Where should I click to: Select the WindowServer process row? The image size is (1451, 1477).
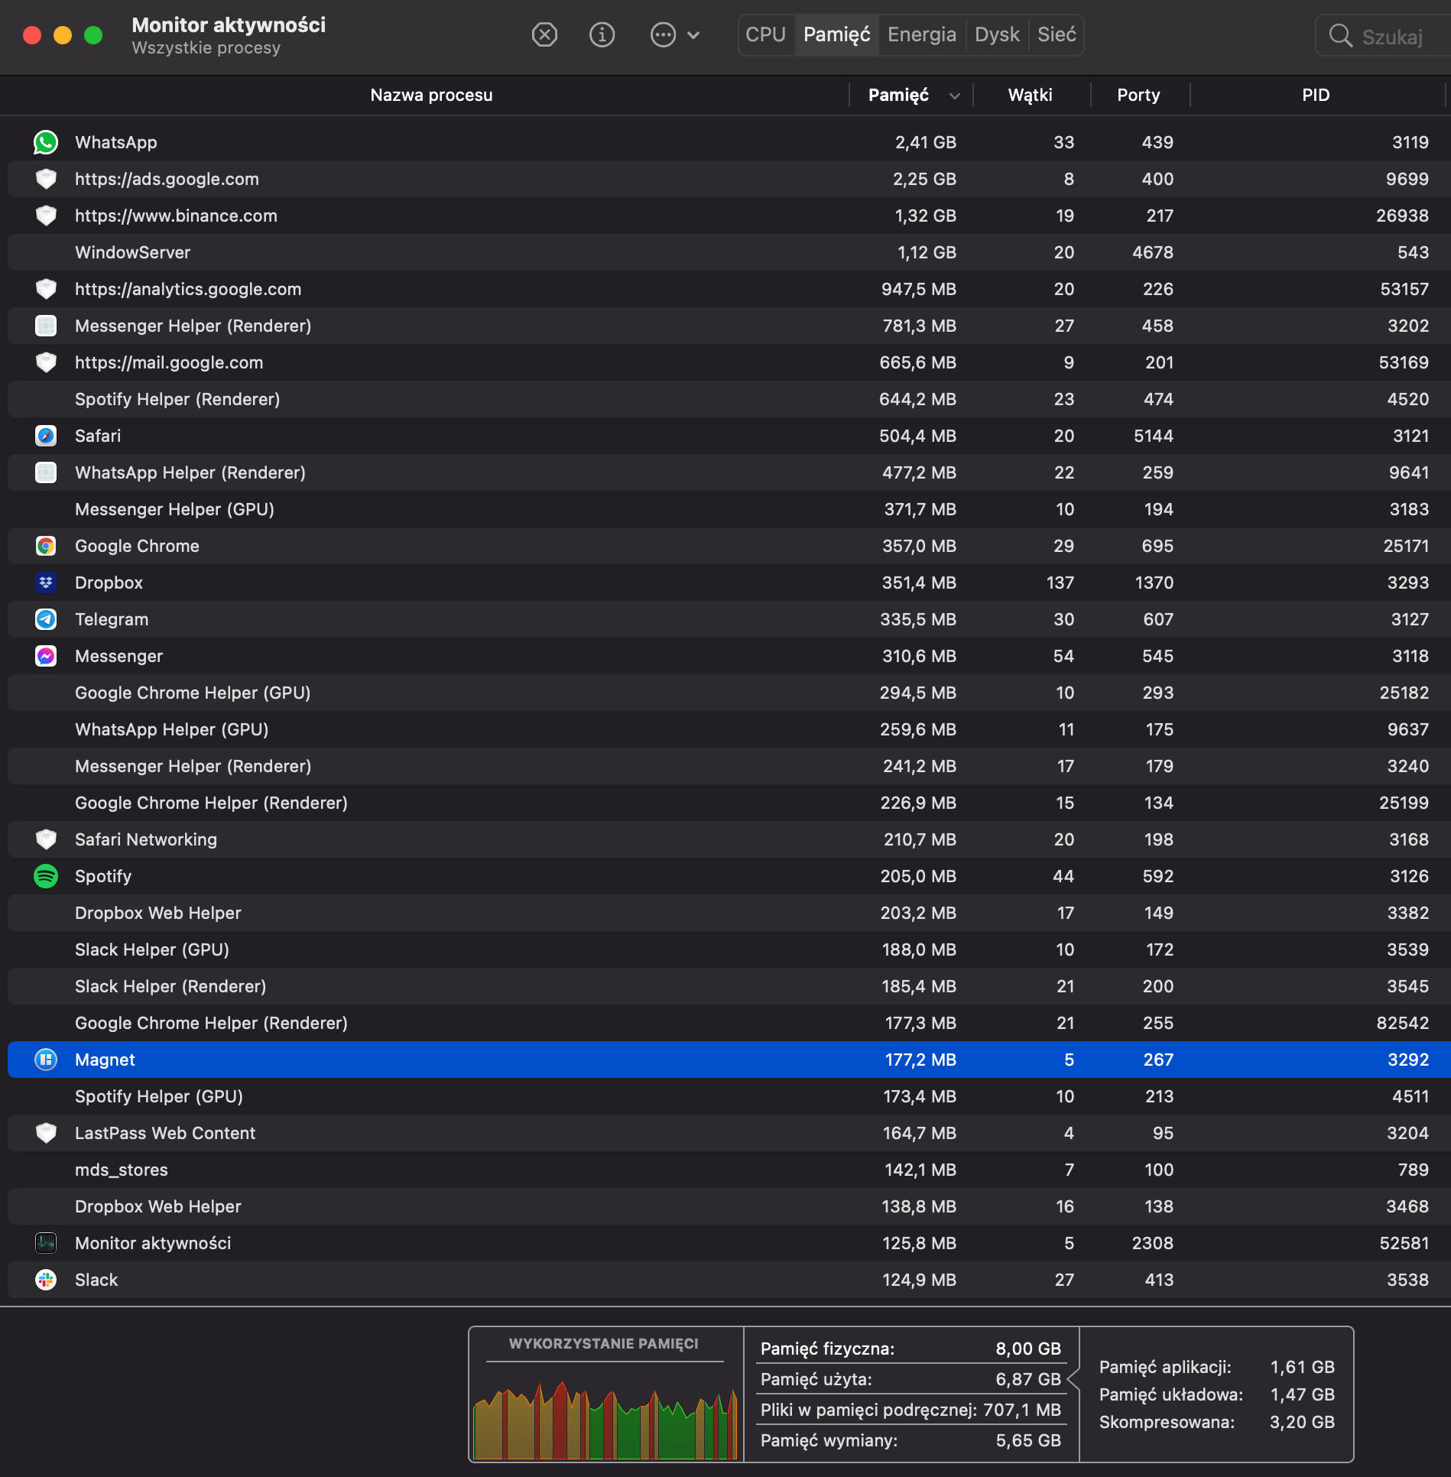coord(729,252)
